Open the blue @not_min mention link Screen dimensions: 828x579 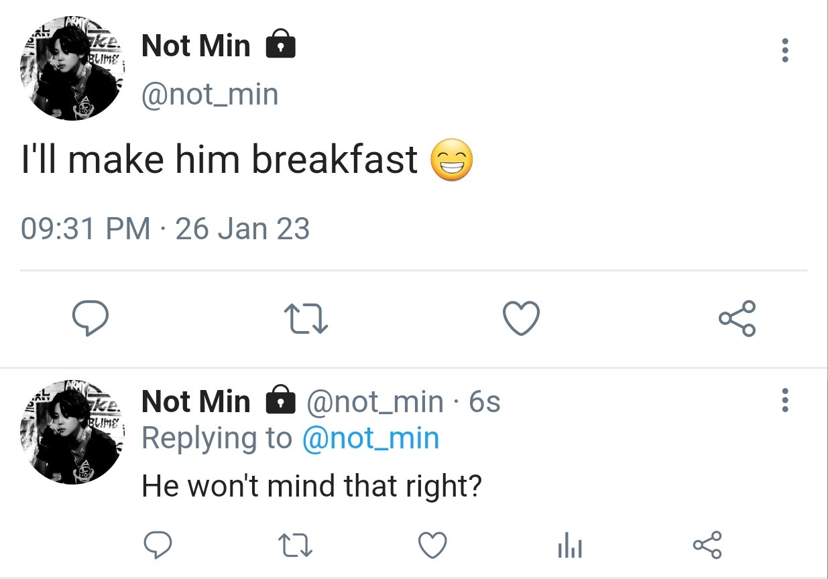click(371, 438)
